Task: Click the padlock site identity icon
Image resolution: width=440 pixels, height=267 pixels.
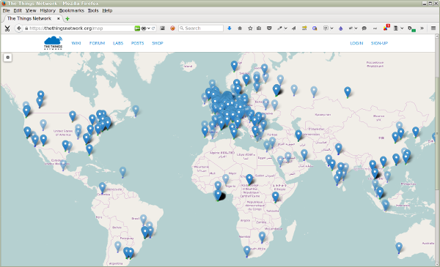Action: click(26, 29)
